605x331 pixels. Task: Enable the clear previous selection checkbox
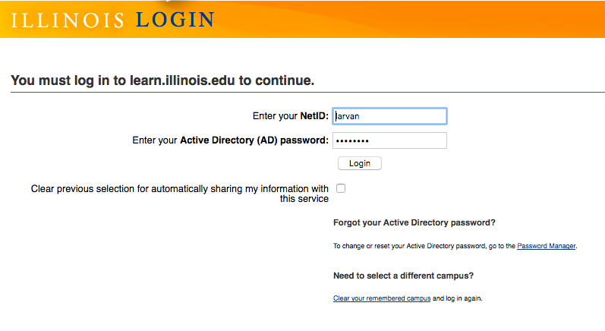(x=341, y=188)
